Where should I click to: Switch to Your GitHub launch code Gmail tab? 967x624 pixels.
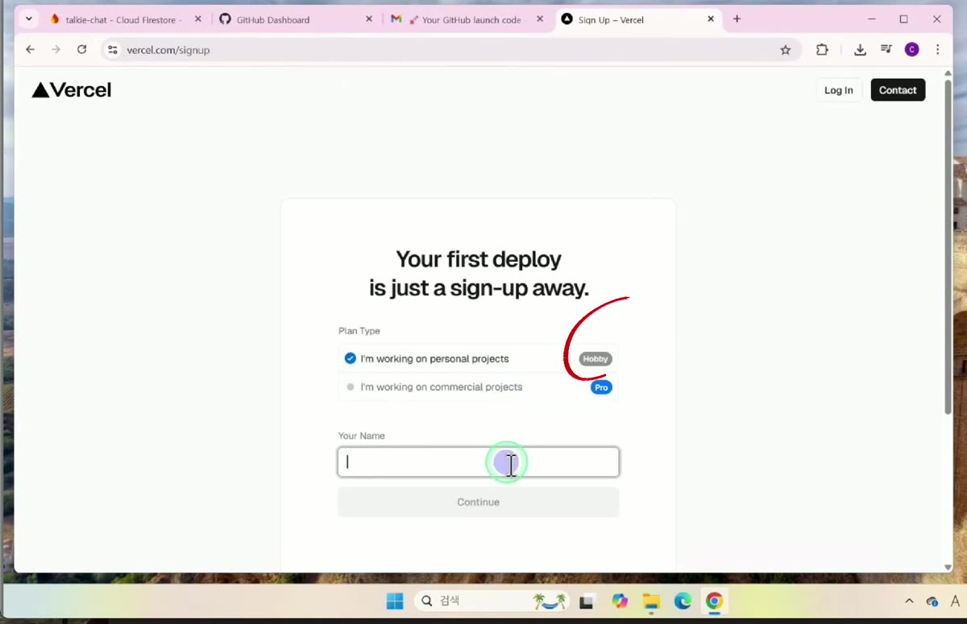tap(467, 19)
